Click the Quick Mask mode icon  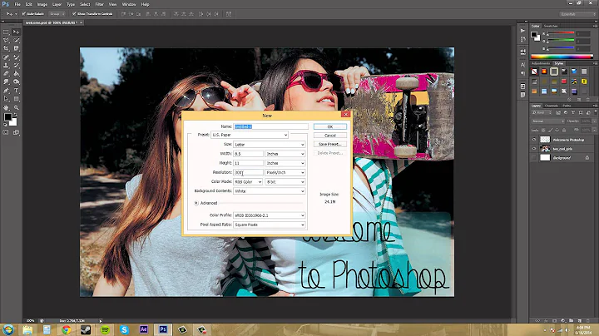(x=6, y=132)
